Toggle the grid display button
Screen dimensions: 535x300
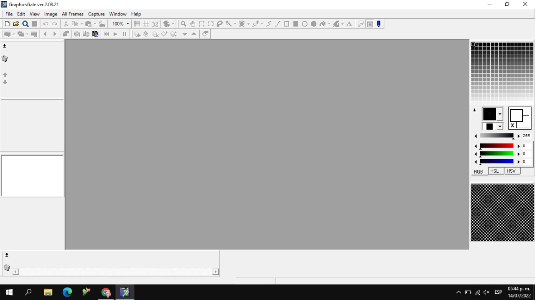point(137,24)
